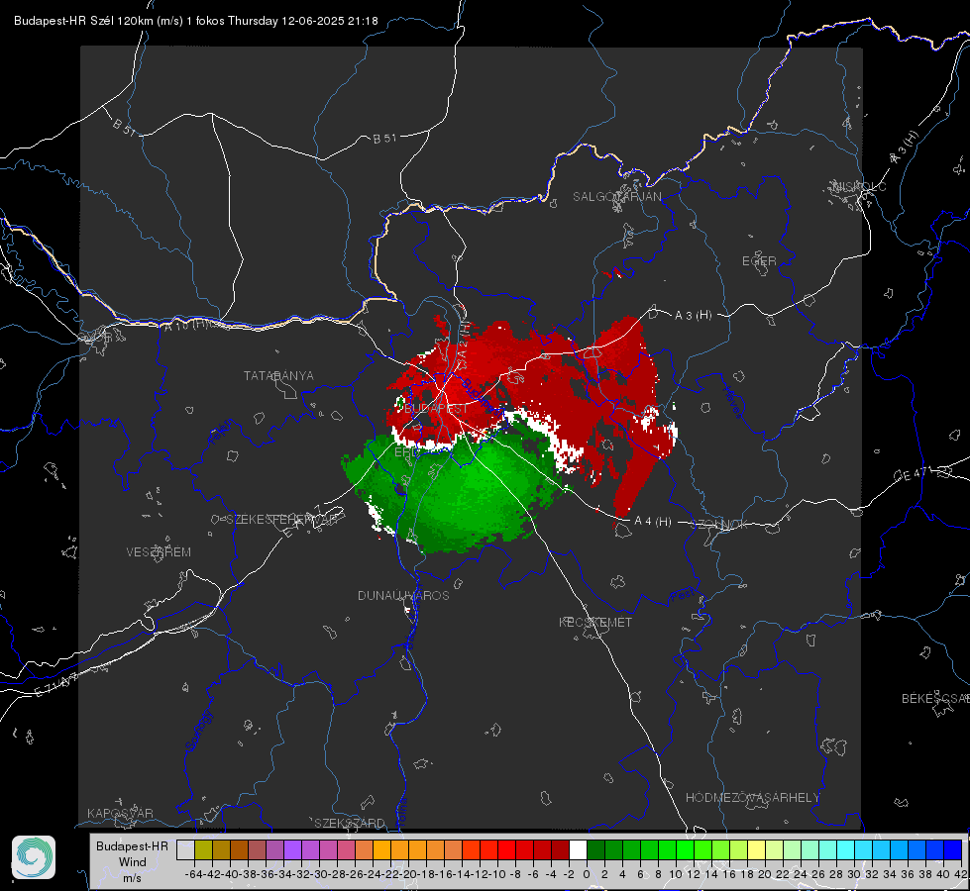Click the SZEKSZARD city label
The width and height of the screenshot is (970, 891).
350,823
